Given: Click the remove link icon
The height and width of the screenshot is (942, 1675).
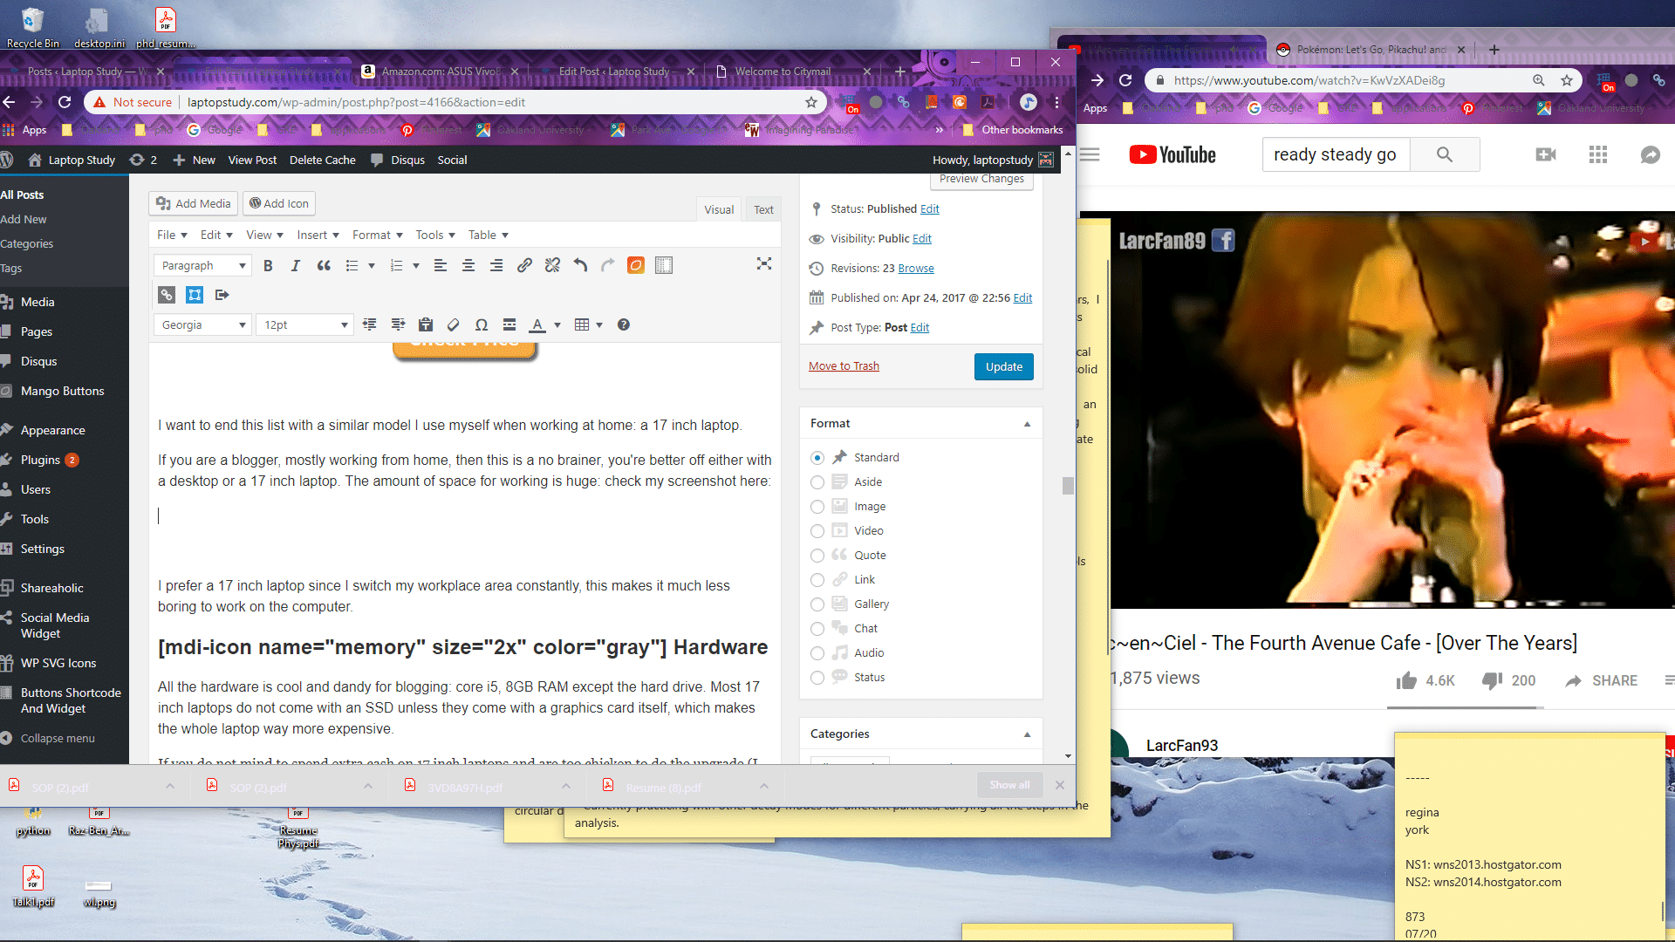Looking at the screenshot, I should point(552,266).
